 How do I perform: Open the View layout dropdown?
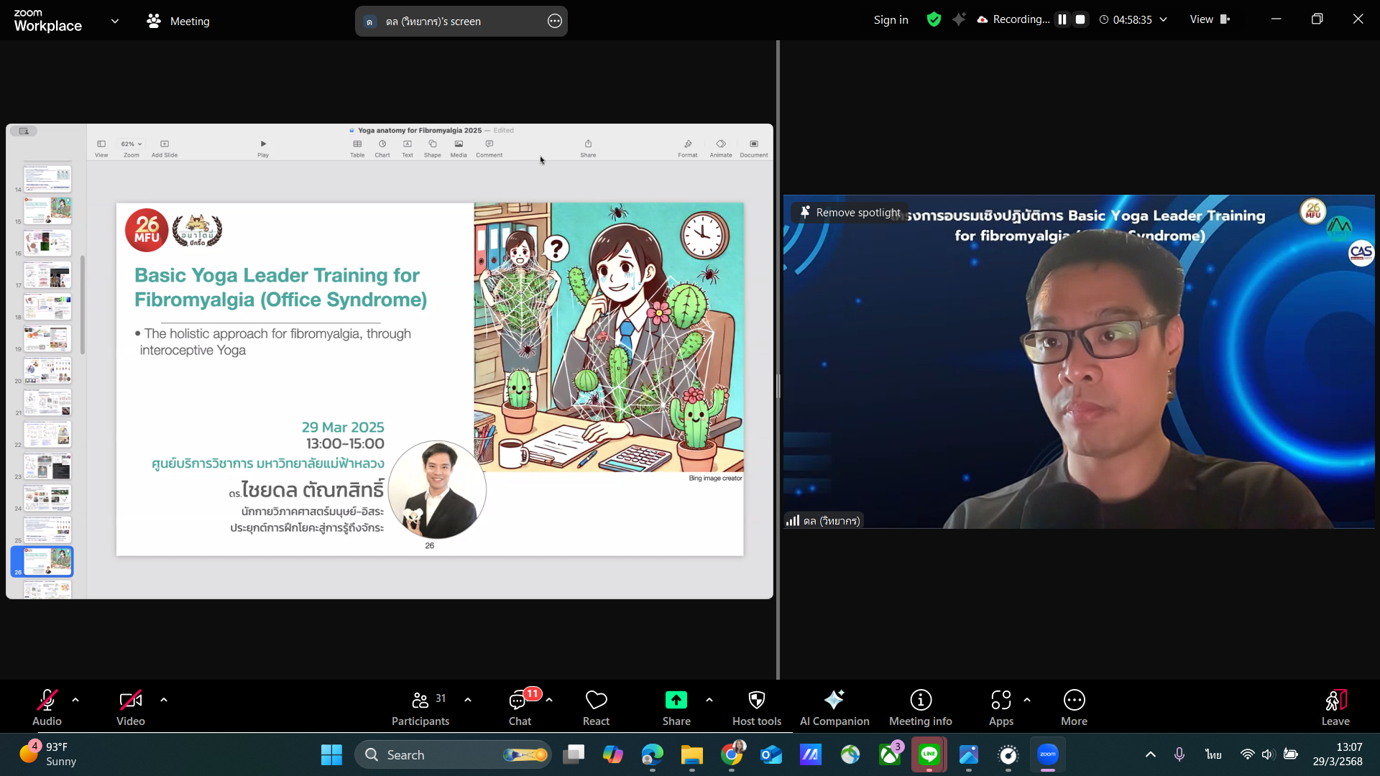tap(1210, 19)
